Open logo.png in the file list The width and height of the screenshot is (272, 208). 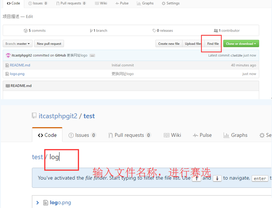tap(17, 74)
